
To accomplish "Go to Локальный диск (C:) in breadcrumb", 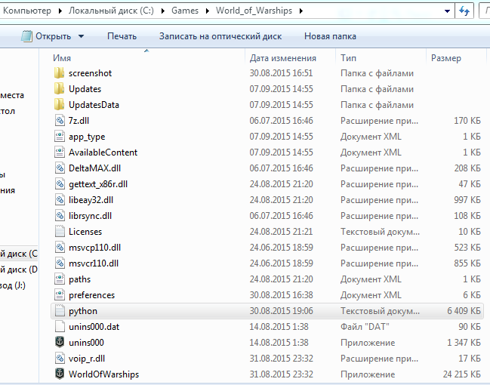I will tap(112, 11).
